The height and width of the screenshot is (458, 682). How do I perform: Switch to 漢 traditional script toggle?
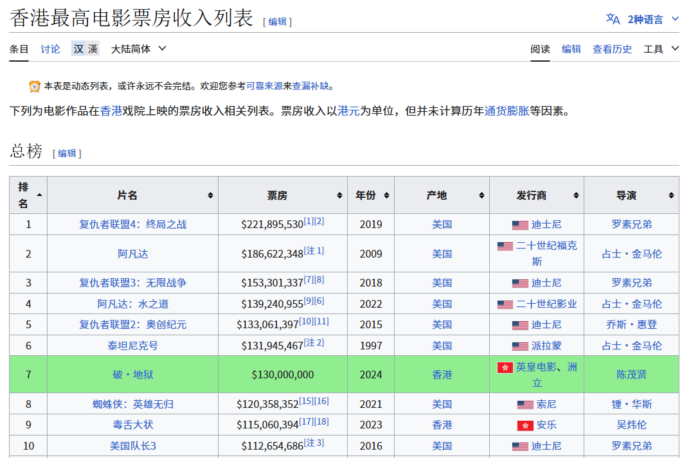tap(93, 49)
